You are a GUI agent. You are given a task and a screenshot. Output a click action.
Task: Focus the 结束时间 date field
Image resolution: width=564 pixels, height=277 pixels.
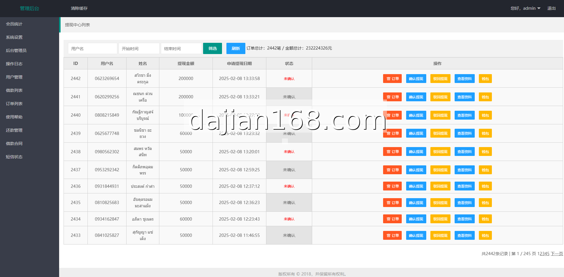(x=181, y=48)
